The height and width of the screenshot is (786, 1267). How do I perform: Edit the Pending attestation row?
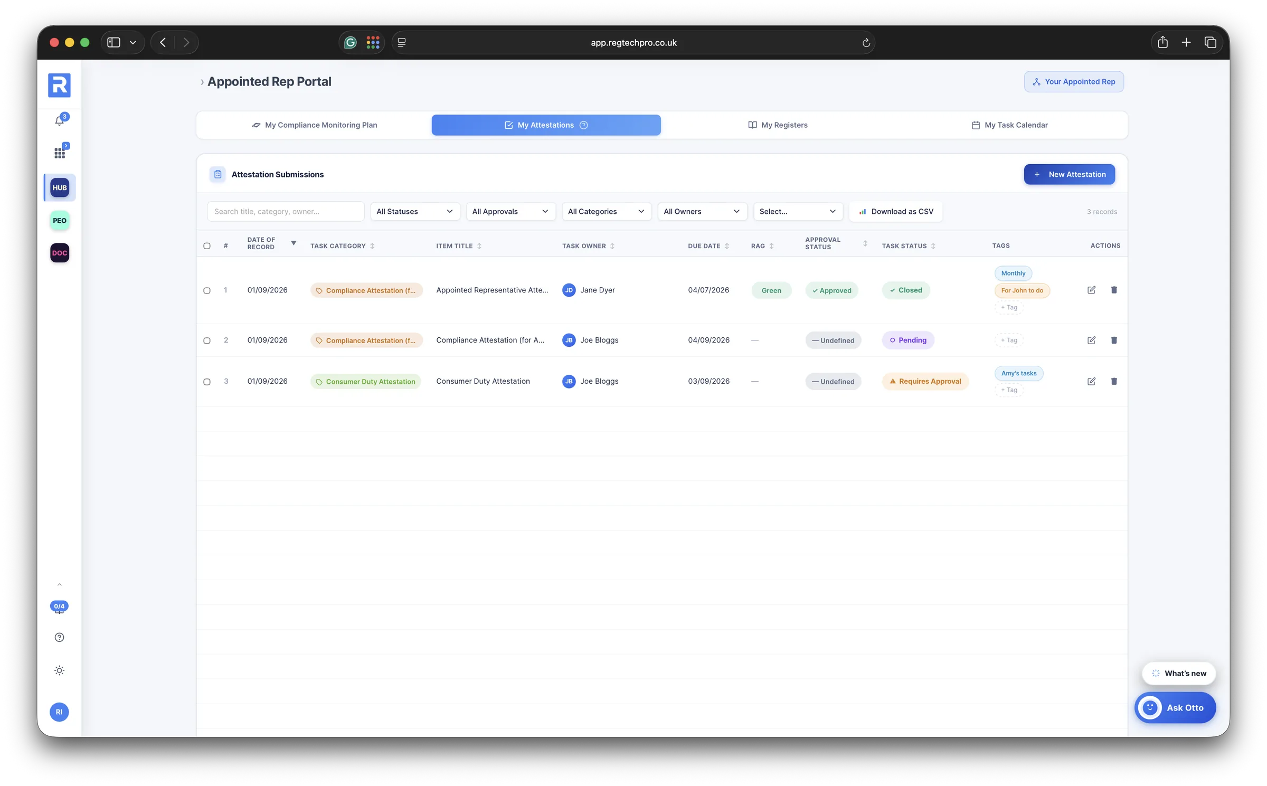coord(1091,340)
